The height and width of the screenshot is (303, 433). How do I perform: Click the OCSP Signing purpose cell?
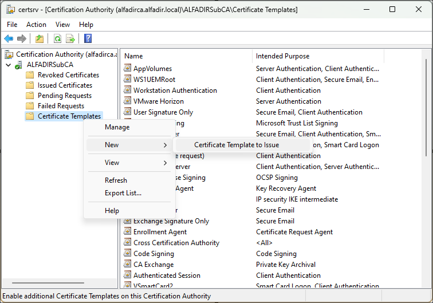point(277,178)
